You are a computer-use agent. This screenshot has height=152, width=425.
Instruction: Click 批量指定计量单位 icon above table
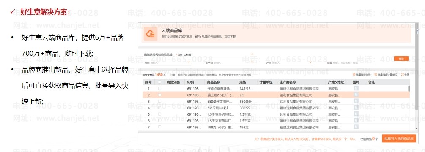(376, 74)
